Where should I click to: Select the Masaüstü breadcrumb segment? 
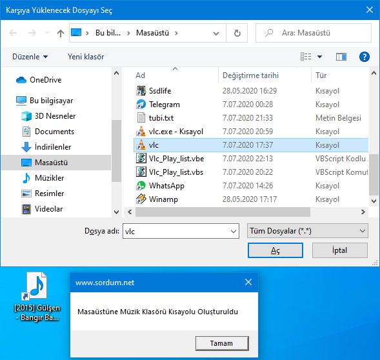click(x=152, y=33)
